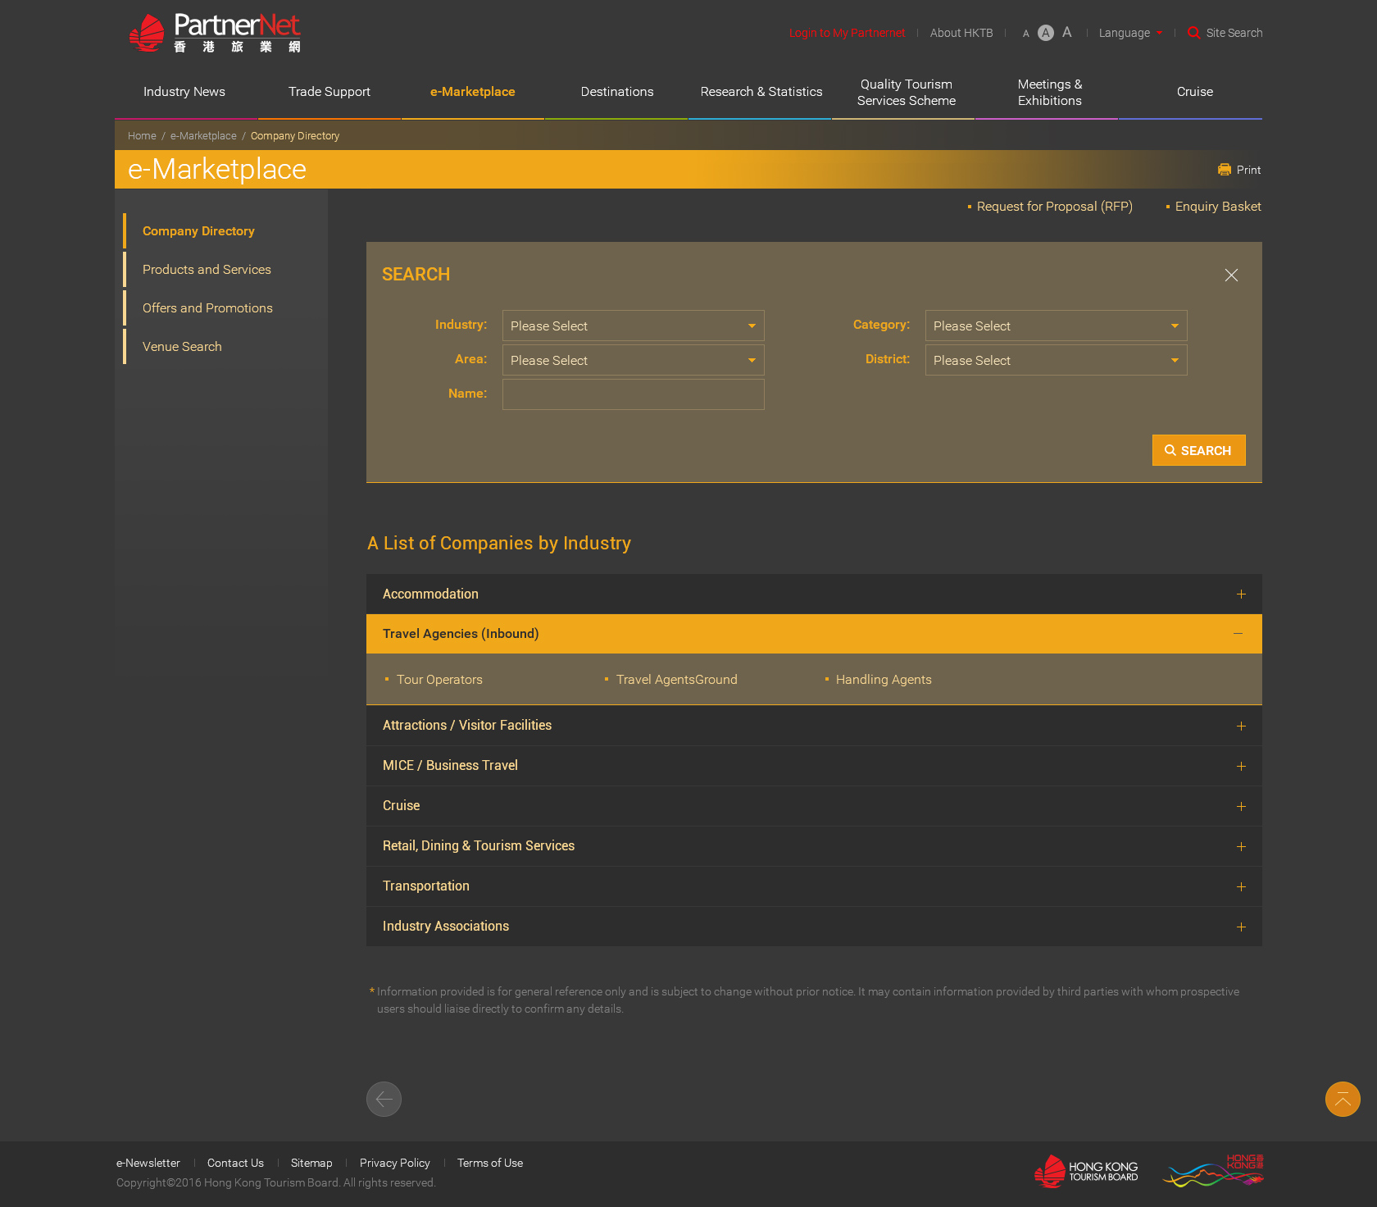This screenshot has height=1207, width=1377.
Task: Select the smallest font size A
Action: pos(1025,34)
